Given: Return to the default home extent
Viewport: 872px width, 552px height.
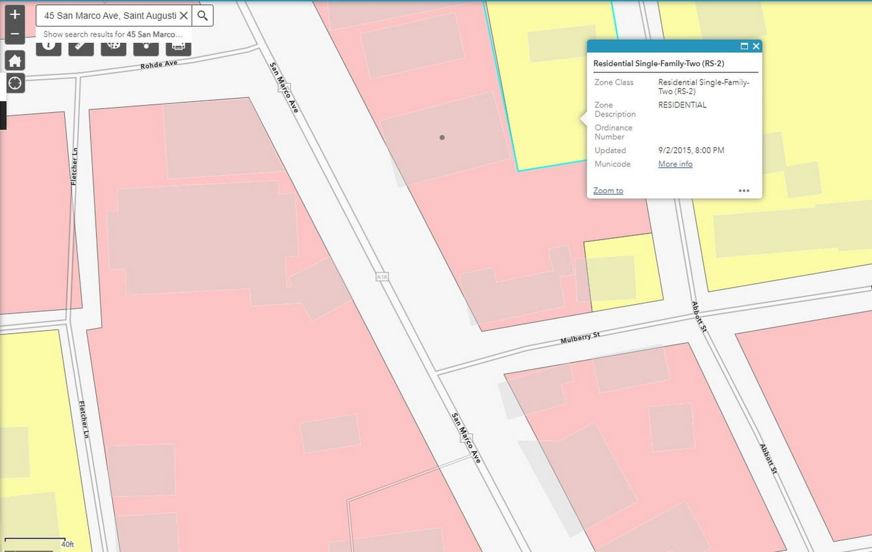Looking at the screenshot, I should tap(14, 60).
